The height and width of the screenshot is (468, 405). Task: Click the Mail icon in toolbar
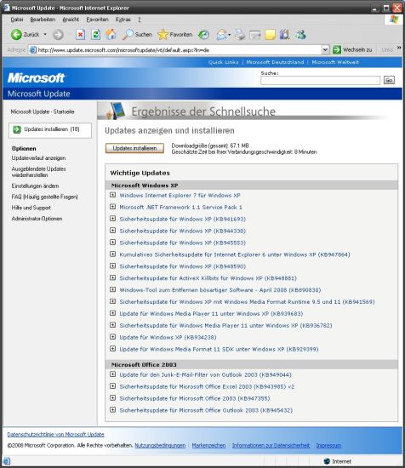(222, 35)
